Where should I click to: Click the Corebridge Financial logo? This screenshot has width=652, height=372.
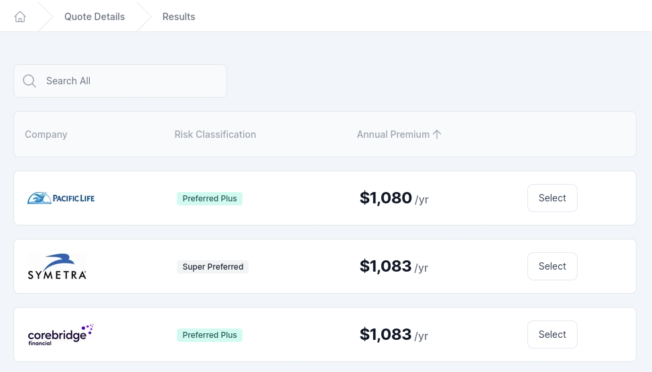tap(61, 335)
